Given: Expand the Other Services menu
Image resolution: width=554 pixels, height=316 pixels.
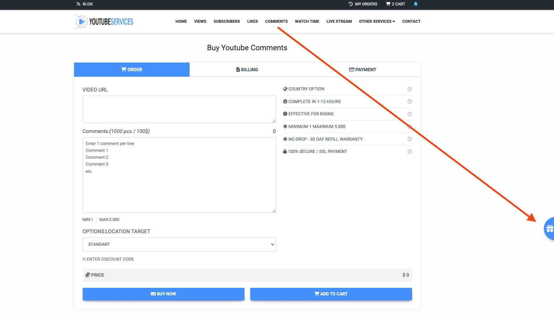Looking at the screenshot, I should 377,21.
